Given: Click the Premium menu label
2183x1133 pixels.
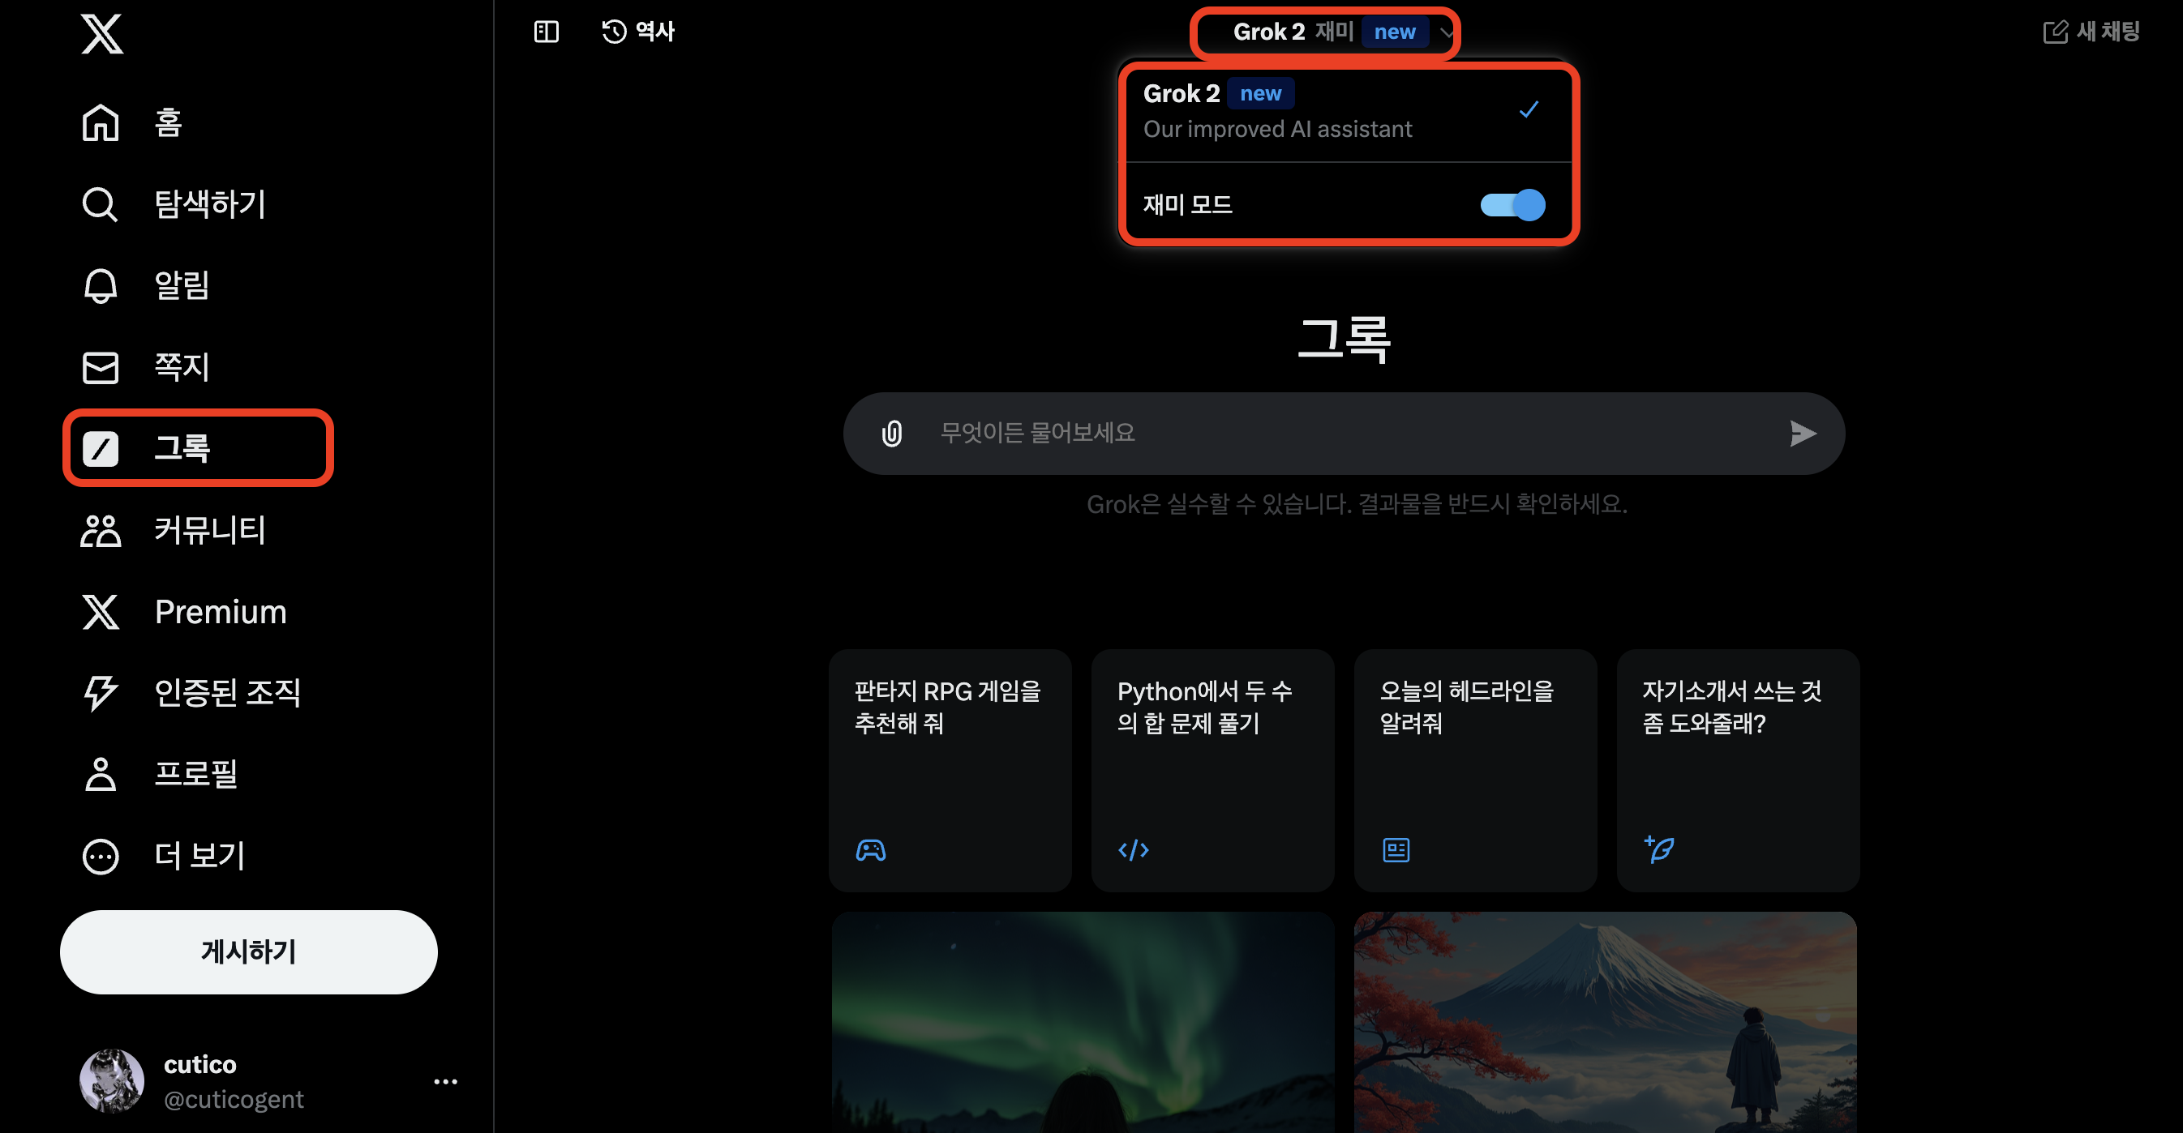Looking at the screenshot, I should (221, 611).
